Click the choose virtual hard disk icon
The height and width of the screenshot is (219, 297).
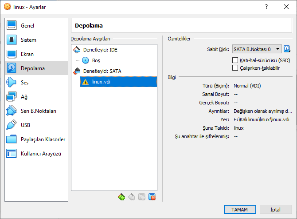[x=287, y=49]
